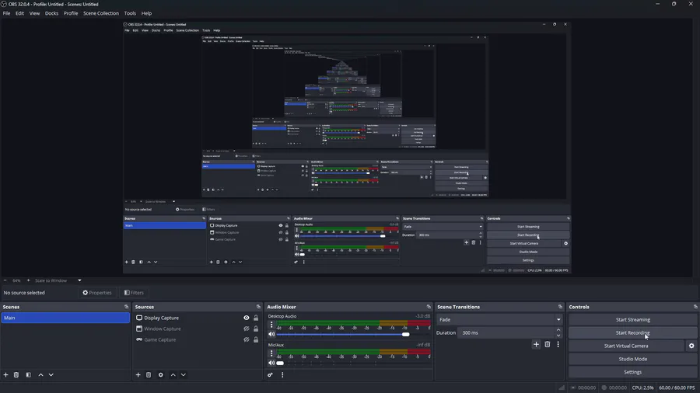Toggle lock on Window Capture source

(x=256, y=329)
